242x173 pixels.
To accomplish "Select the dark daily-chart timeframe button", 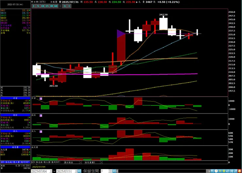I will tap(60, 6).
